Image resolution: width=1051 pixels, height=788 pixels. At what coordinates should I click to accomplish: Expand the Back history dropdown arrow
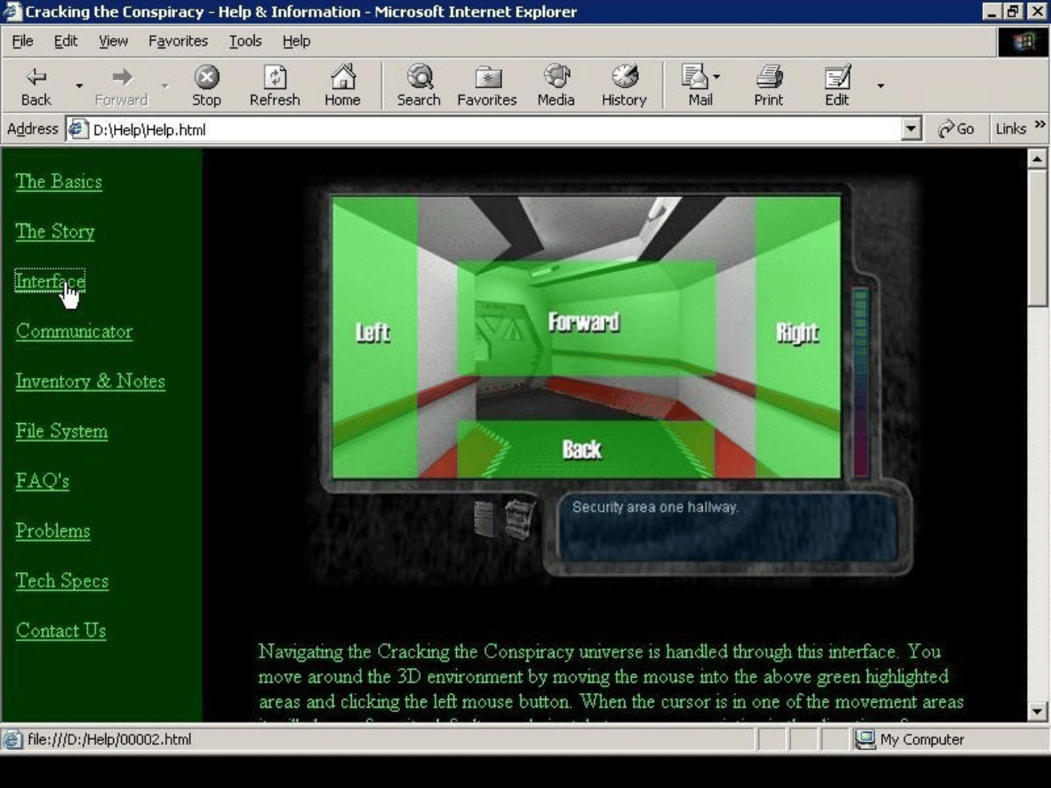click(x=79, y=86)
